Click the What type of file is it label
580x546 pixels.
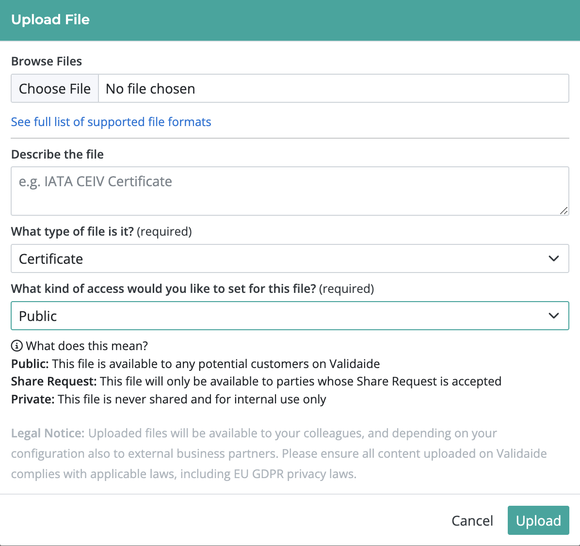point(101,232)
